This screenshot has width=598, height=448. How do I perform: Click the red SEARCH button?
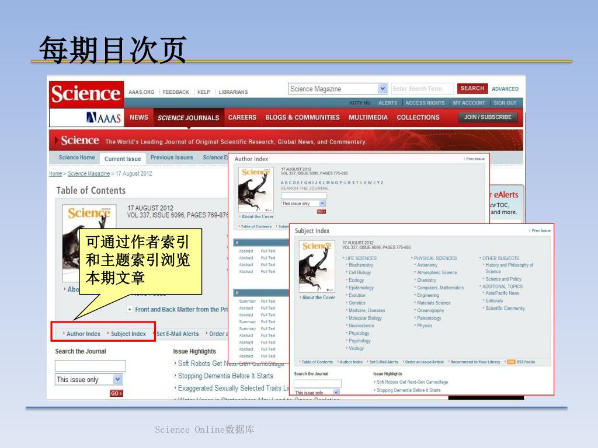coord(472,89)
